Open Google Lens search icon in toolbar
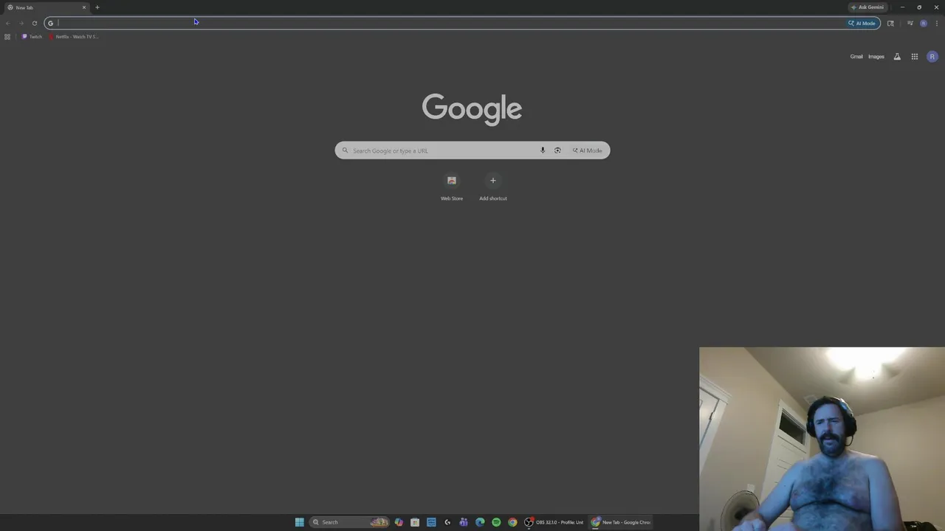The height and width of the screenshot is (531, 945). (890, 23)
